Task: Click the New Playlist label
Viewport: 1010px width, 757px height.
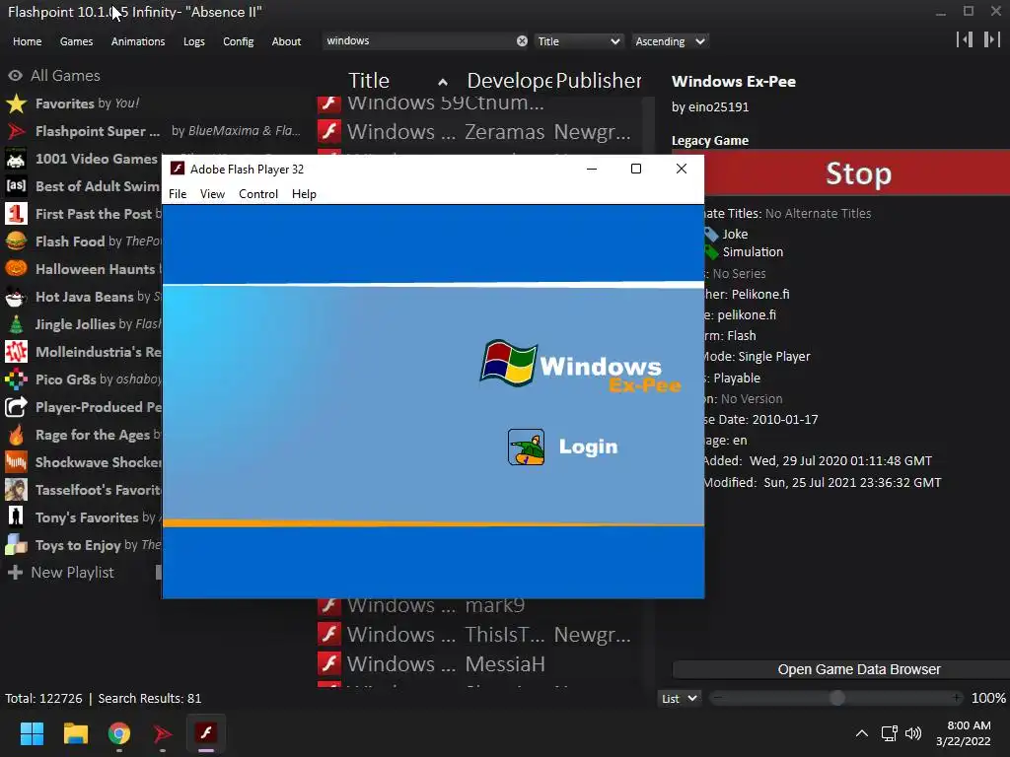Action: tap(72, 573)
